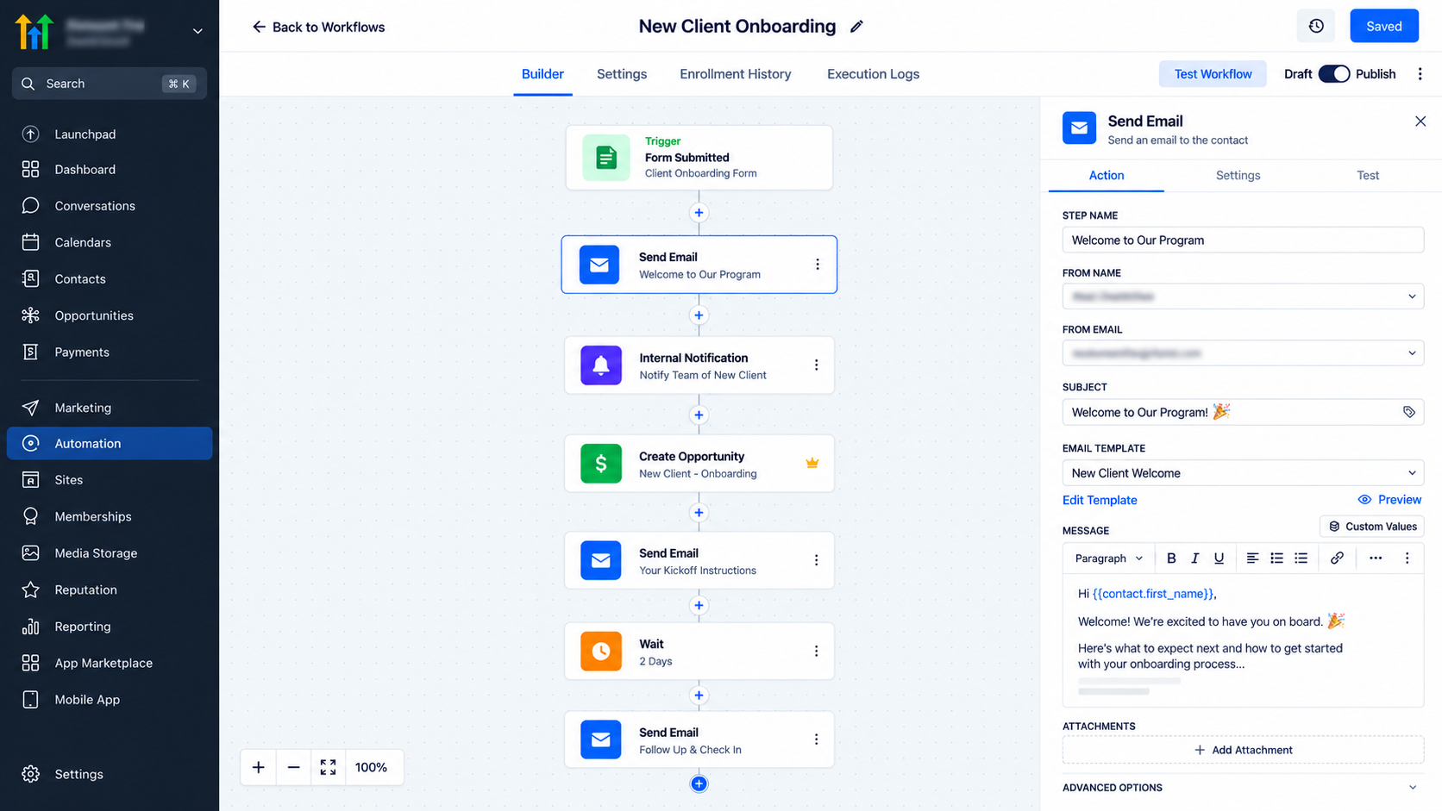The height and width of the screenshot is (811, 1442).
Task: Open the horizontal more-tools ellipsis in editor
Action: (x=1376, y=558)
